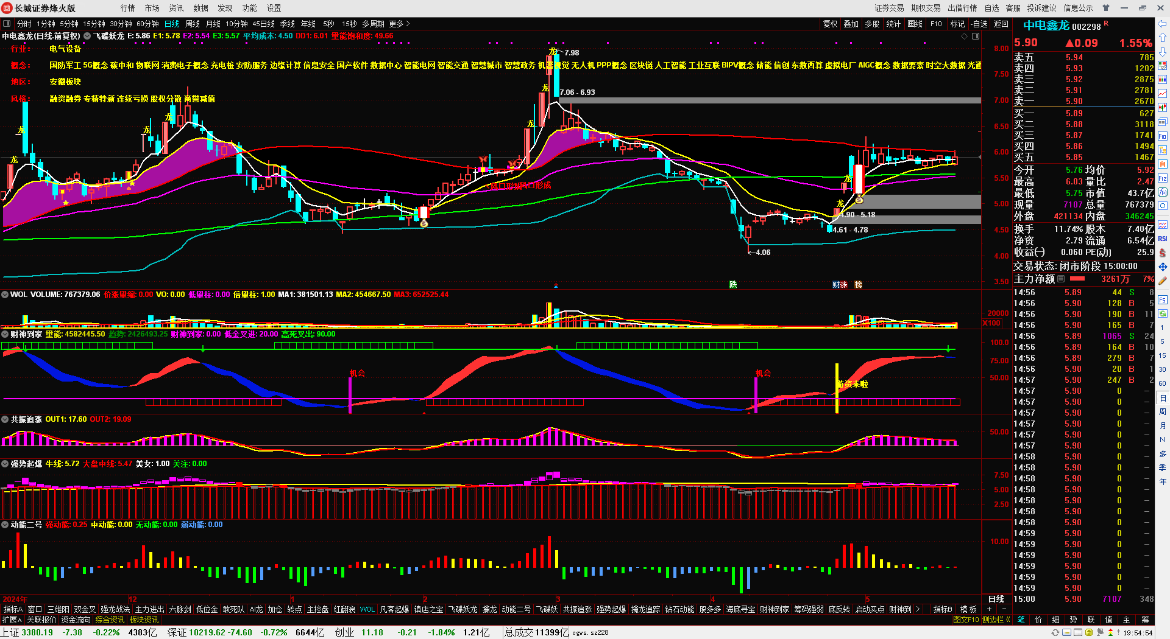Toggle 叠加 overlay in chart toolbar
Image resolution: width=1170 pixels, height=639 pixels.
[x=851, y=24]
